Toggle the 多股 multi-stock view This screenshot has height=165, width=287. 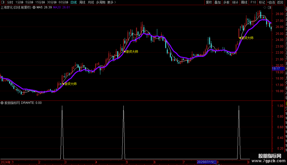tap(226, 2)
